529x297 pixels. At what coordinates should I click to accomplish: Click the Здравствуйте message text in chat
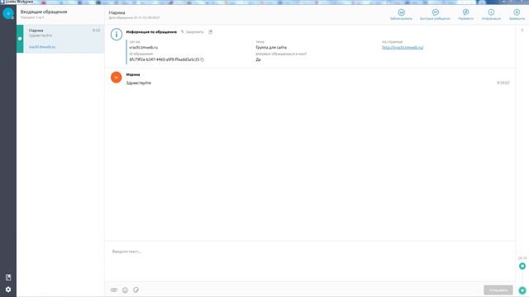point(139,82)
